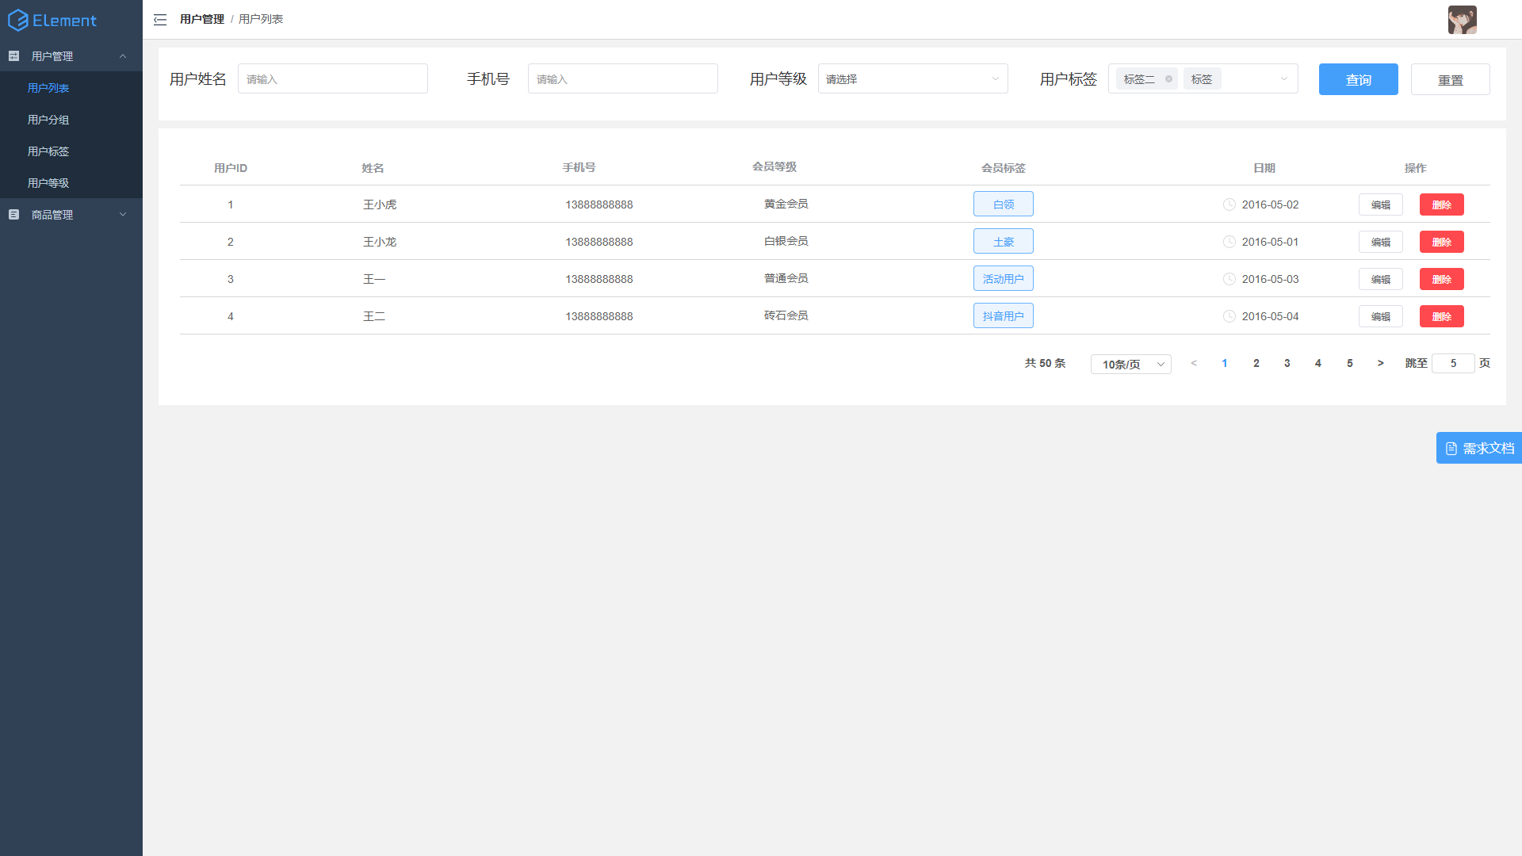Click the 商品管理 menu icon
This screenshot has width=1522, height=856.
pos(13,215)
